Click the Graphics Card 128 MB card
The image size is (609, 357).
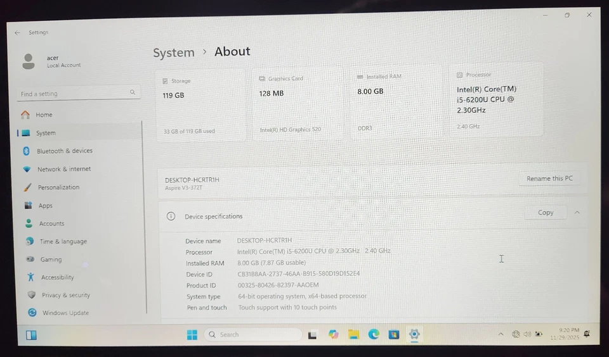pyautogui.click(x=298, y=104)
